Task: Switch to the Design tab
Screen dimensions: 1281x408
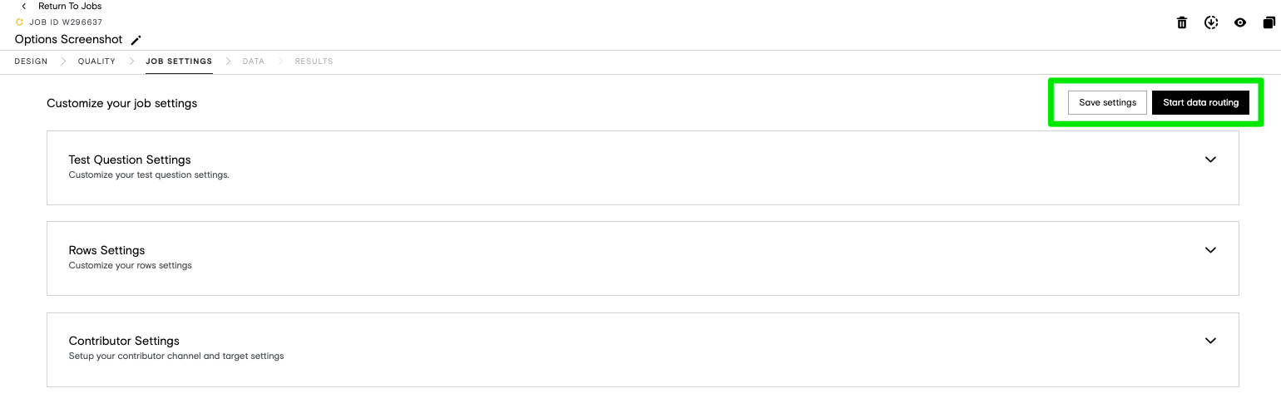Action: [x=32, y=61]
